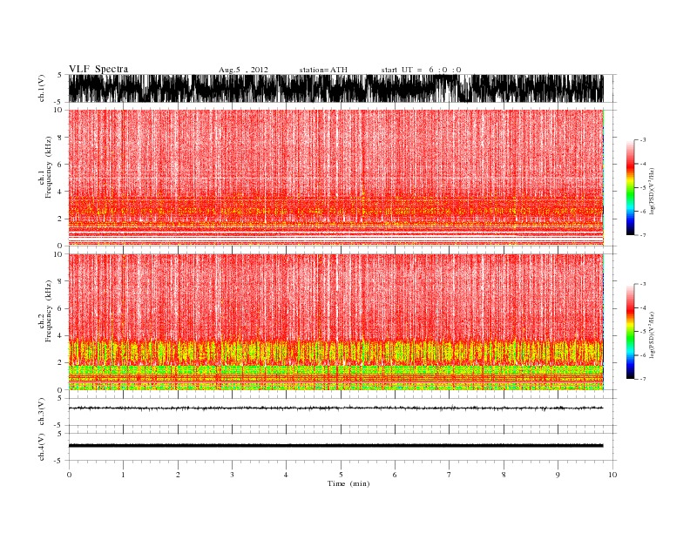Click time axis tick label "6"
This screenshot has height=533, width=690.
[x=395, y=475]
